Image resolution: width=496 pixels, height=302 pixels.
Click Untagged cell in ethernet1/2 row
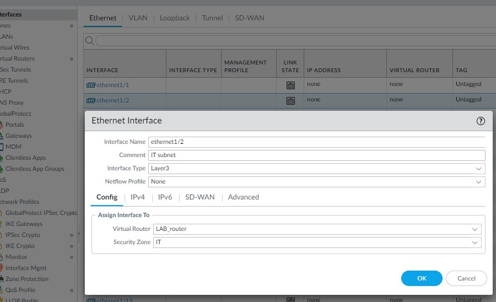[468, 100]
